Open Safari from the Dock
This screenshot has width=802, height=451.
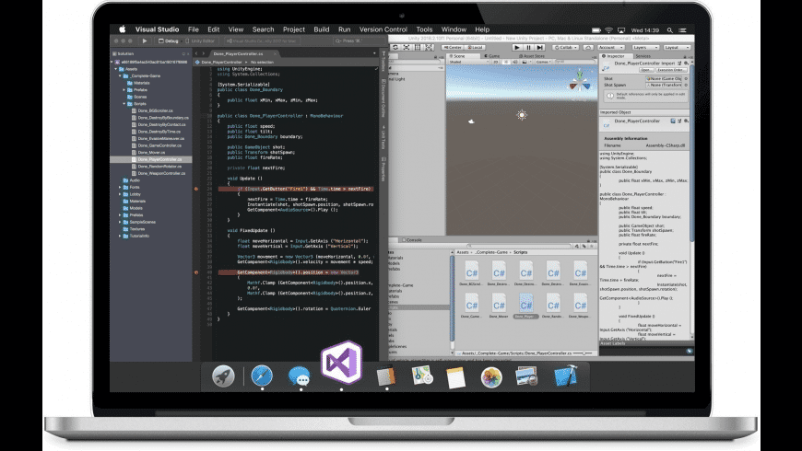262,376
